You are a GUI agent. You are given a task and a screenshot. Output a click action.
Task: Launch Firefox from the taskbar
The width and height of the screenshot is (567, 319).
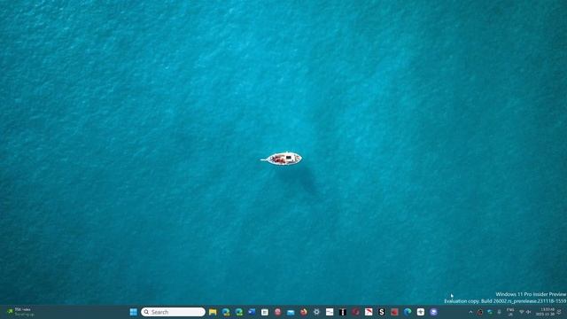point(304,312)
